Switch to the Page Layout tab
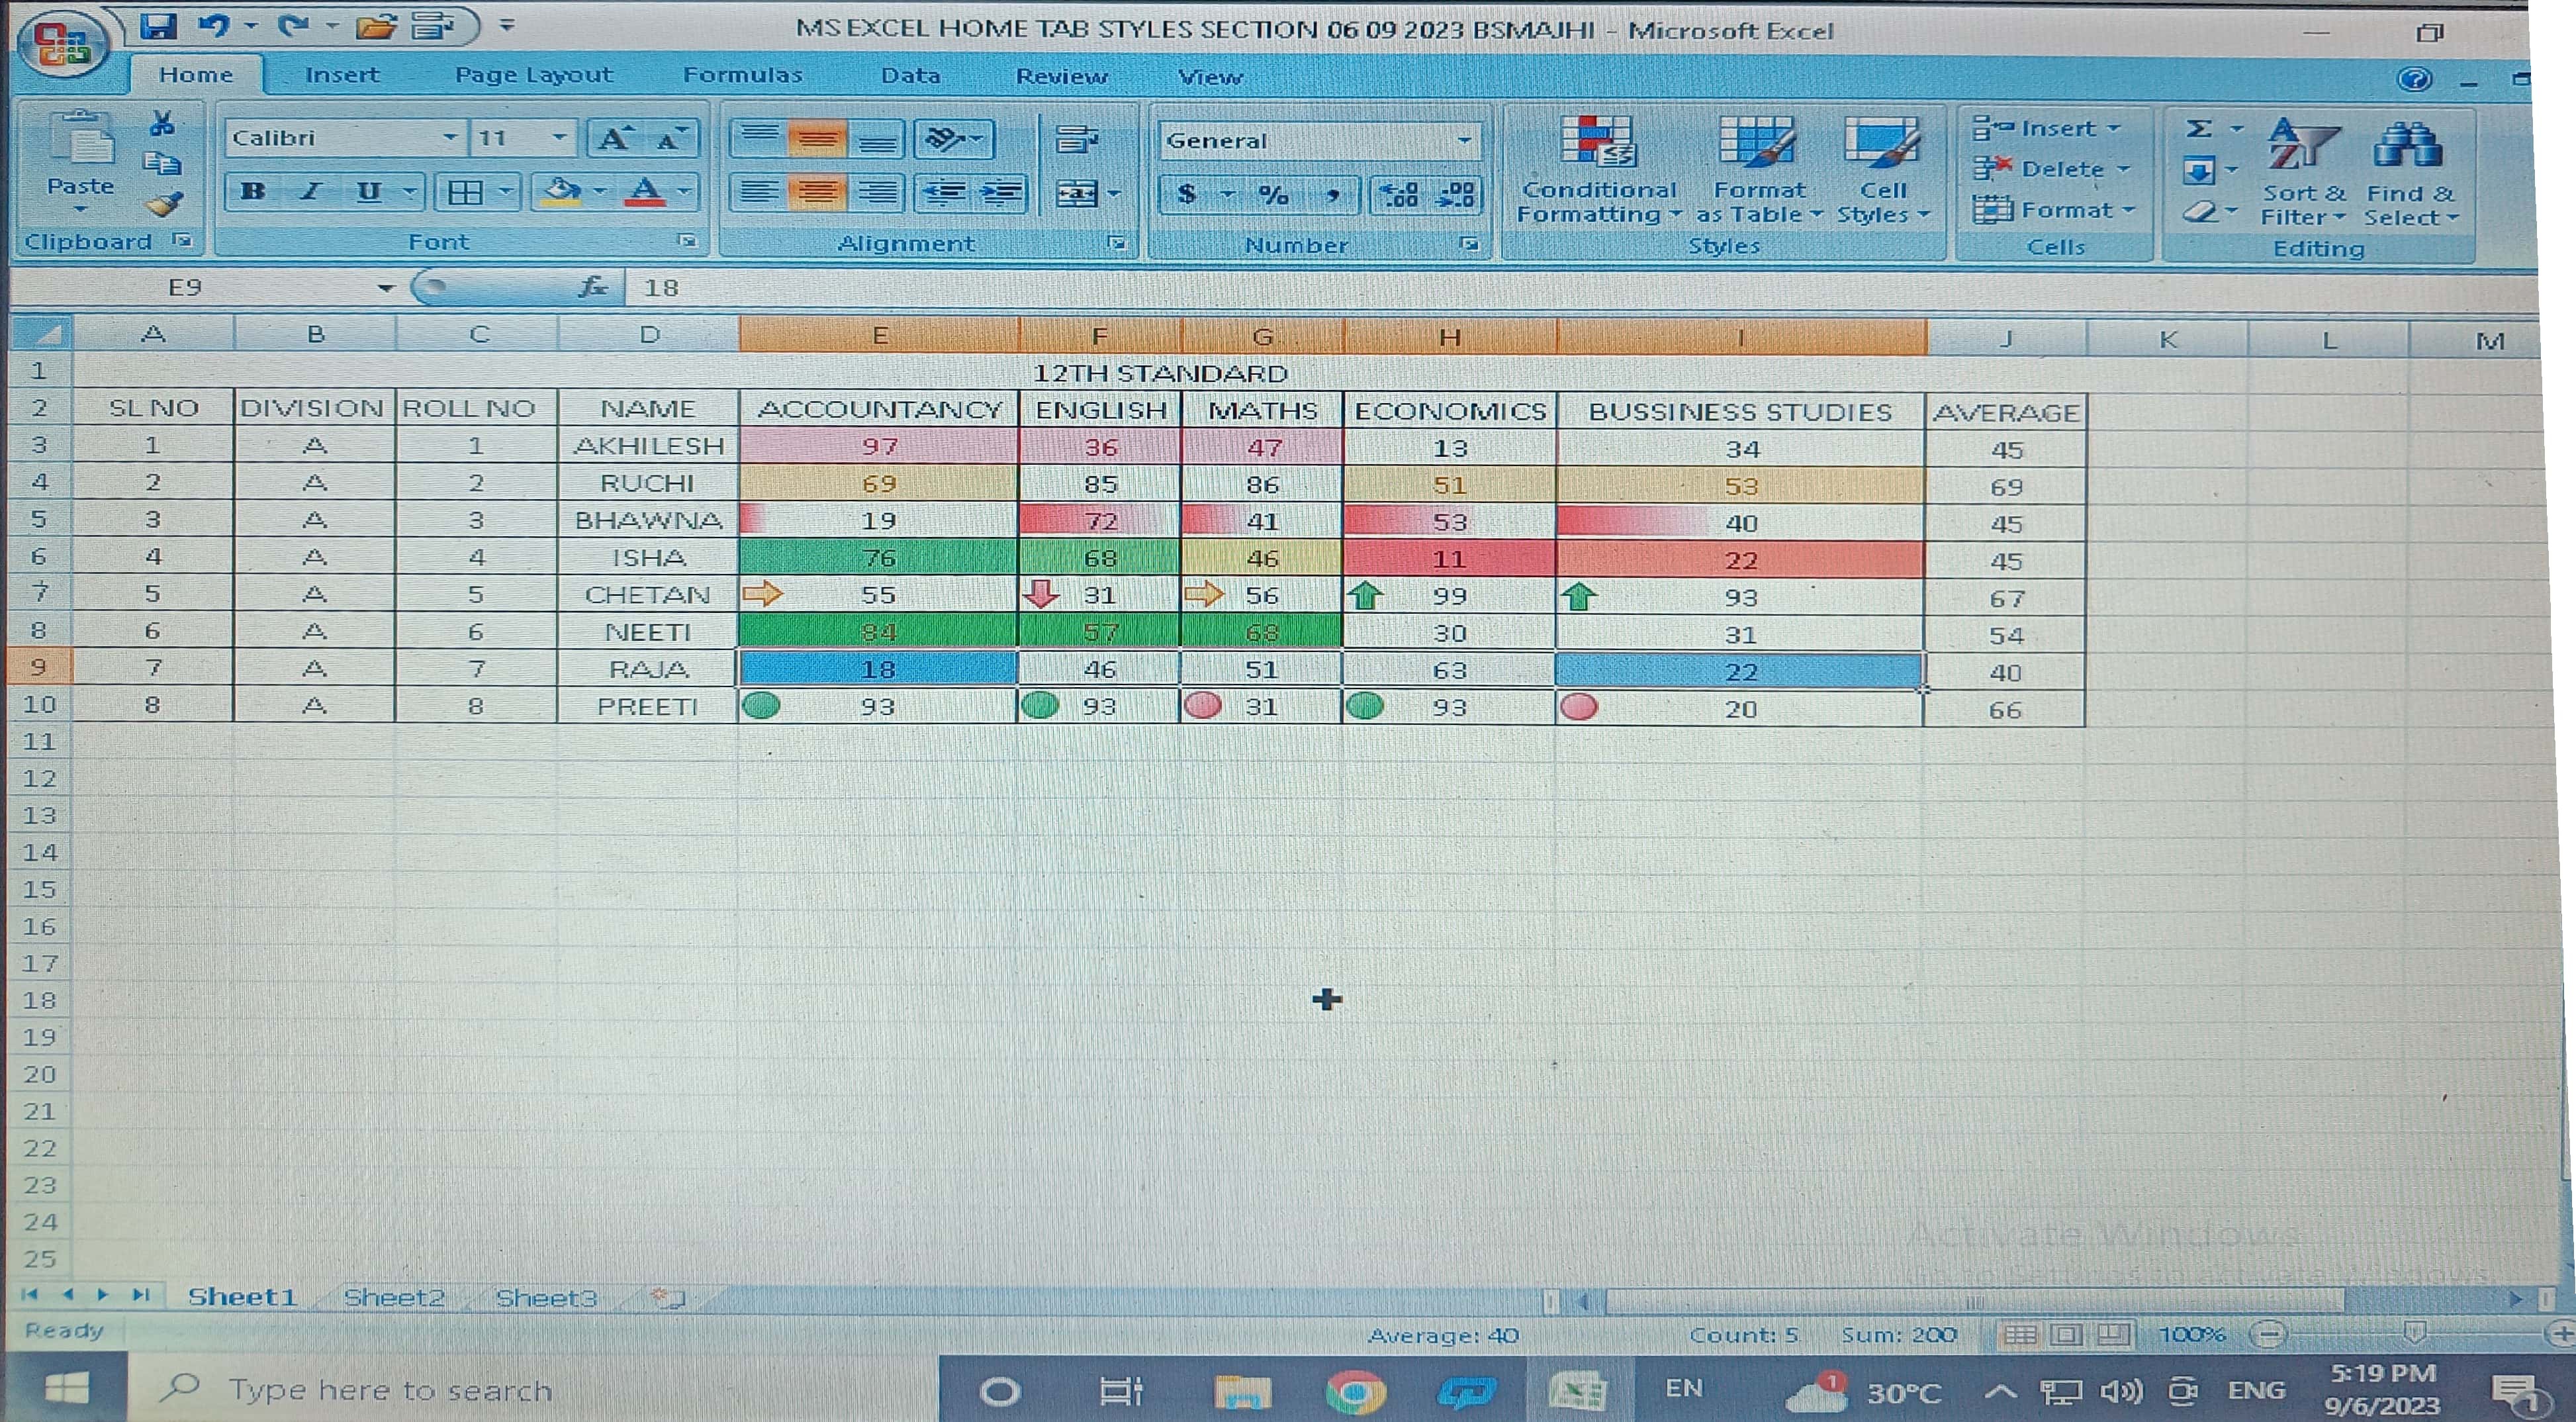The width and height of the screenshot is (2576, 1422). [533, 75]
